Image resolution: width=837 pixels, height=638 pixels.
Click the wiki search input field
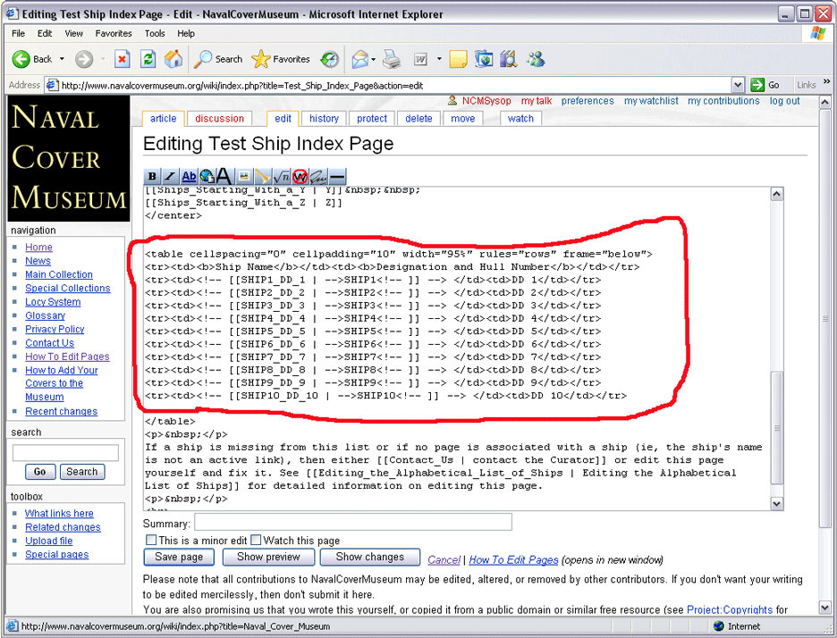[65, 453]
